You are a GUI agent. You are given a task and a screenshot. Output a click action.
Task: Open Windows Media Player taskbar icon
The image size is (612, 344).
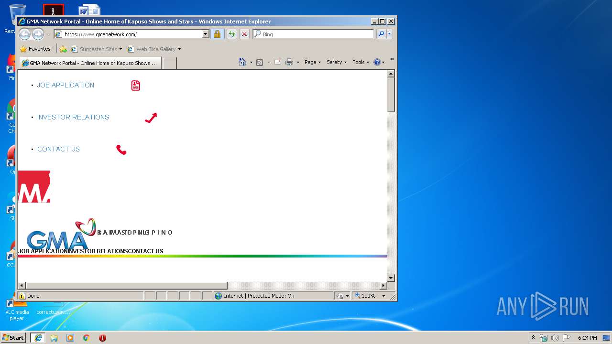[70, 338]
